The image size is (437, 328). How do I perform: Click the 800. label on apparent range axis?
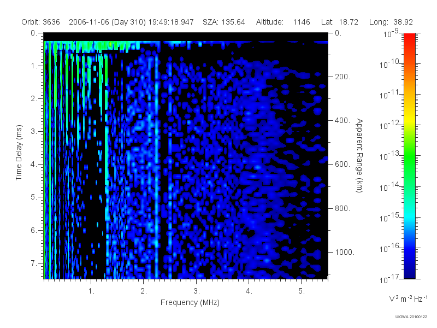[342, 208]
